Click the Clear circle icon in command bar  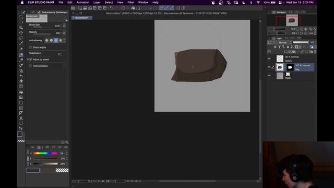(x=123, y=8)
